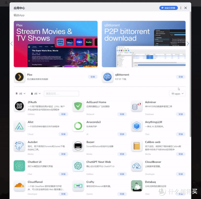Open the qBittorrent P2P download banner
Viewport: 201px width, 199px height.
144,44
